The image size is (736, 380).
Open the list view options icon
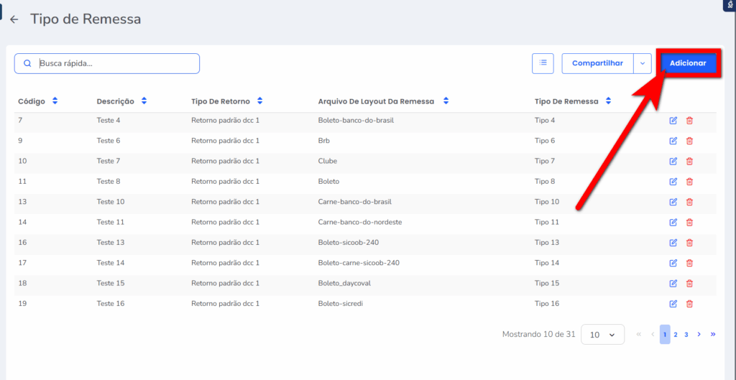point(543,63)
